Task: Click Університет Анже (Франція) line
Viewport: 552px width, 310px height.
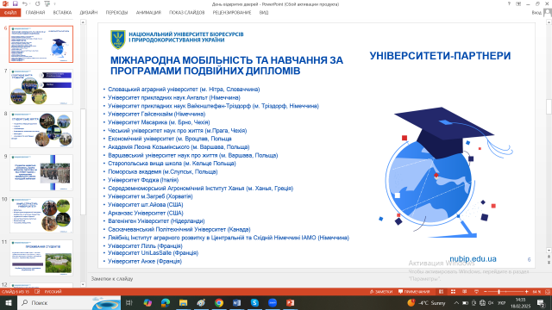Action: pos(145,261)
